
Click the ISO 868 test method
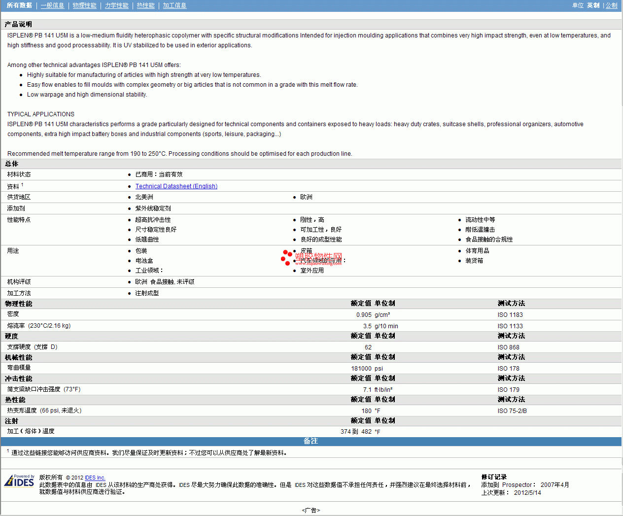click(x=508, y=347)
